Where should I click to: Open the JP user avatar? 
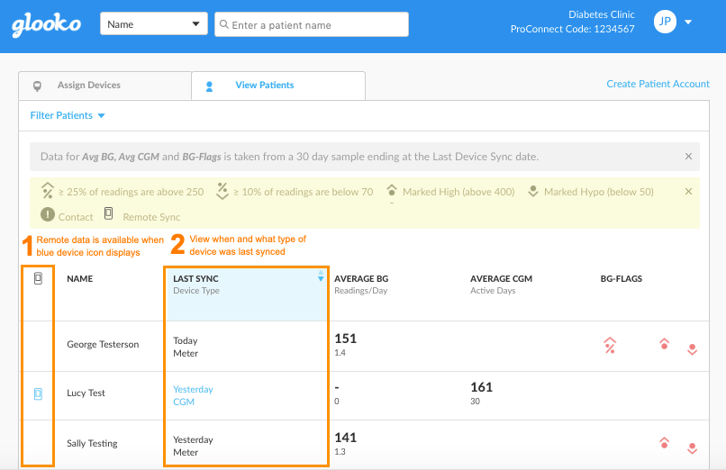tap(665, 22)
